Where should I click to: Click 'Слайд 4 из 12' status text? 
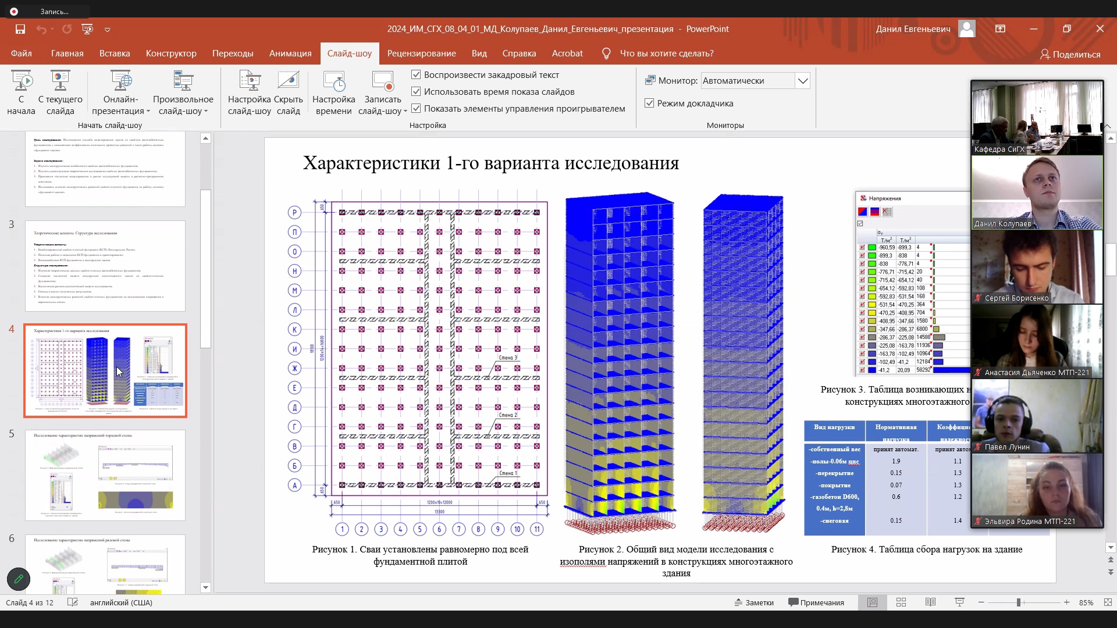pyautogui.click(x=30, y=602)
